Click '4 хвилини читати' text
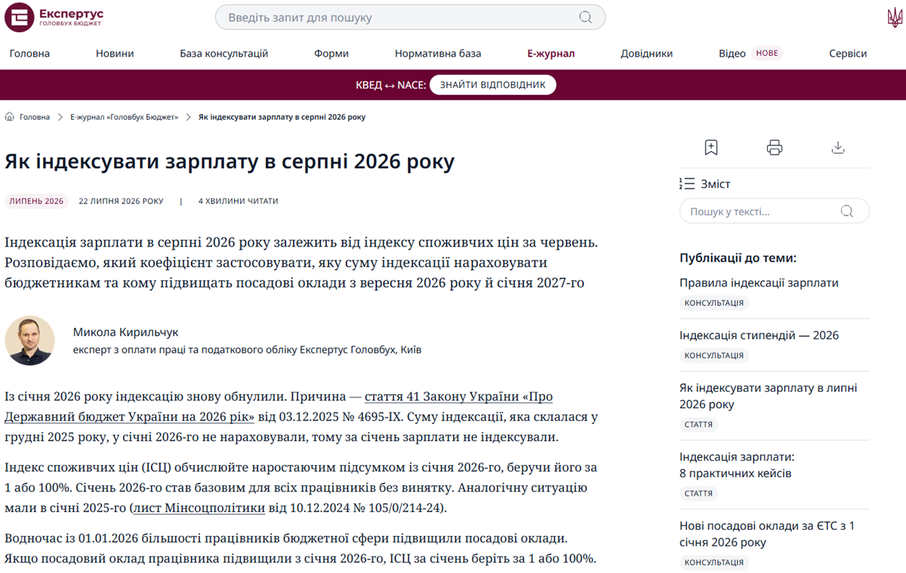Viewport: 906px width, 573px height. coord(238,201)
